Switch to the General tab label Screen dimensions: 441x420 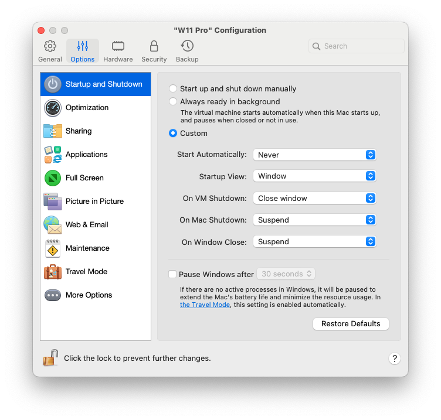tap(50, 59)
